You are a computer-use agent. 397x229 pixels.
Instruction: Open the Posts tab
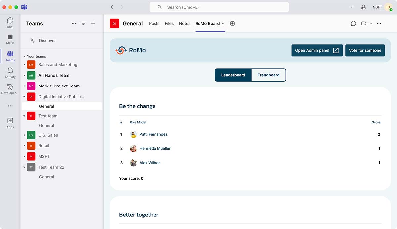pos(154,23)
